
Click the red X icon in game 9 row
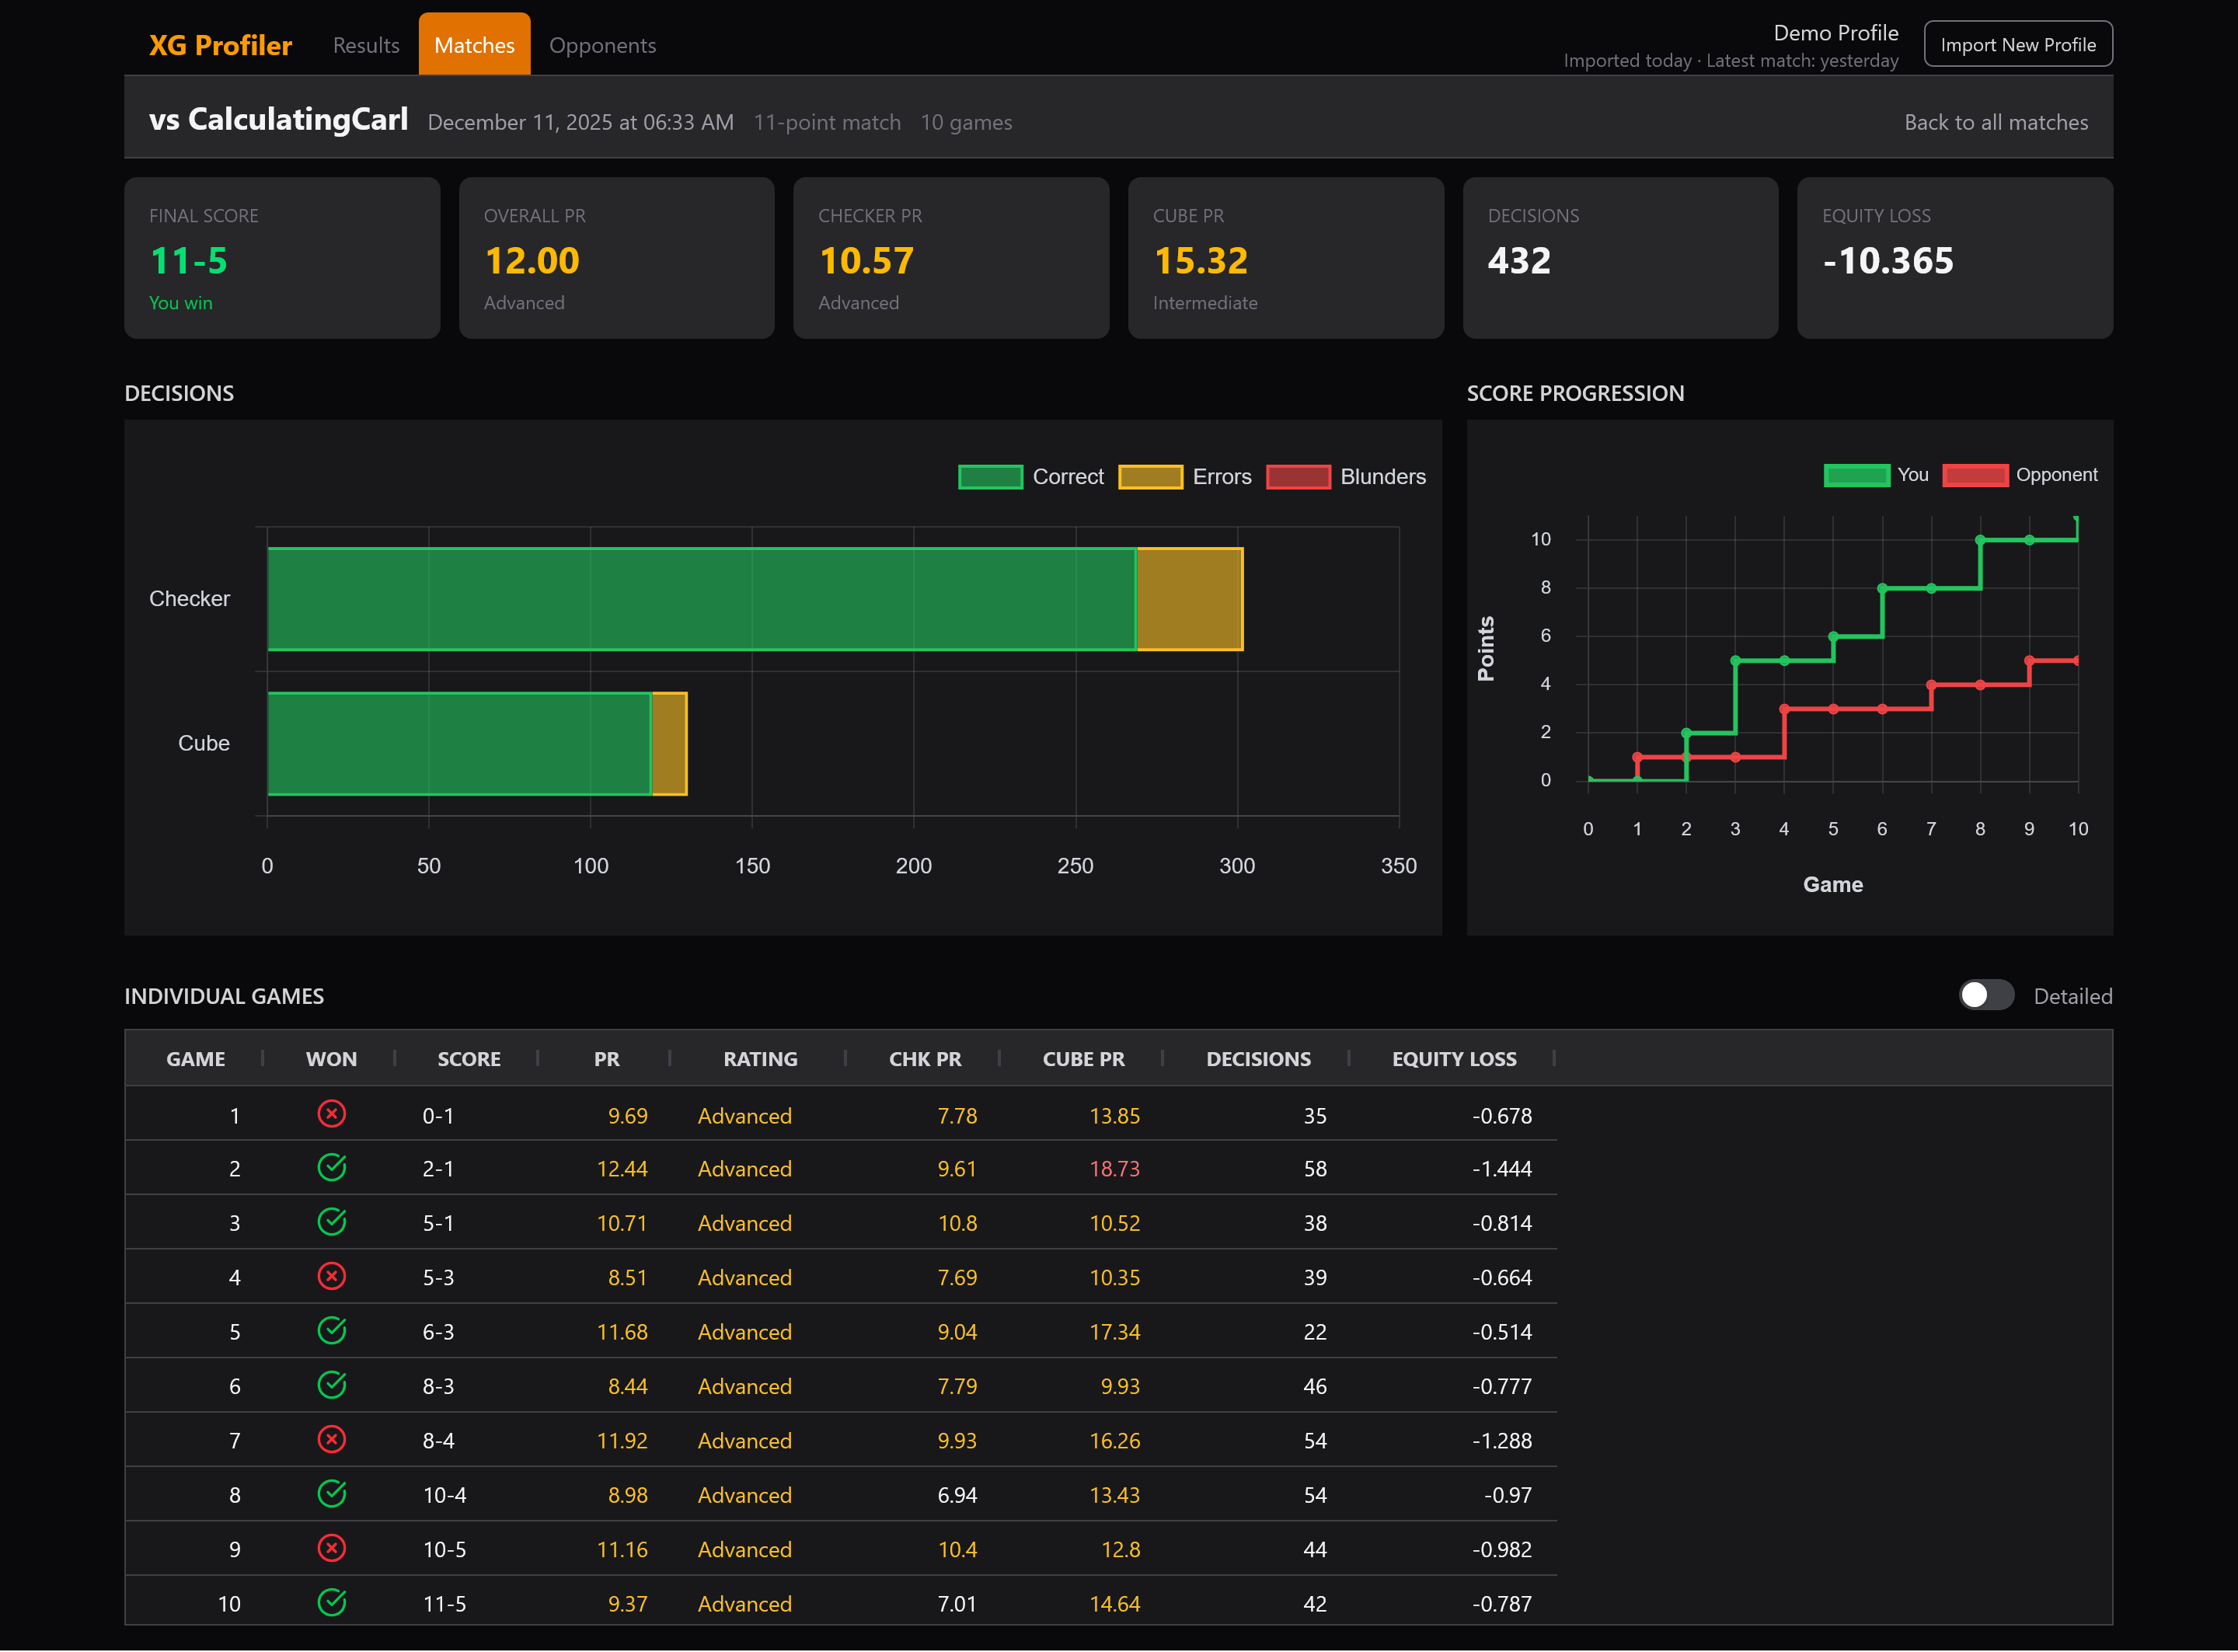pos(331,1548)
